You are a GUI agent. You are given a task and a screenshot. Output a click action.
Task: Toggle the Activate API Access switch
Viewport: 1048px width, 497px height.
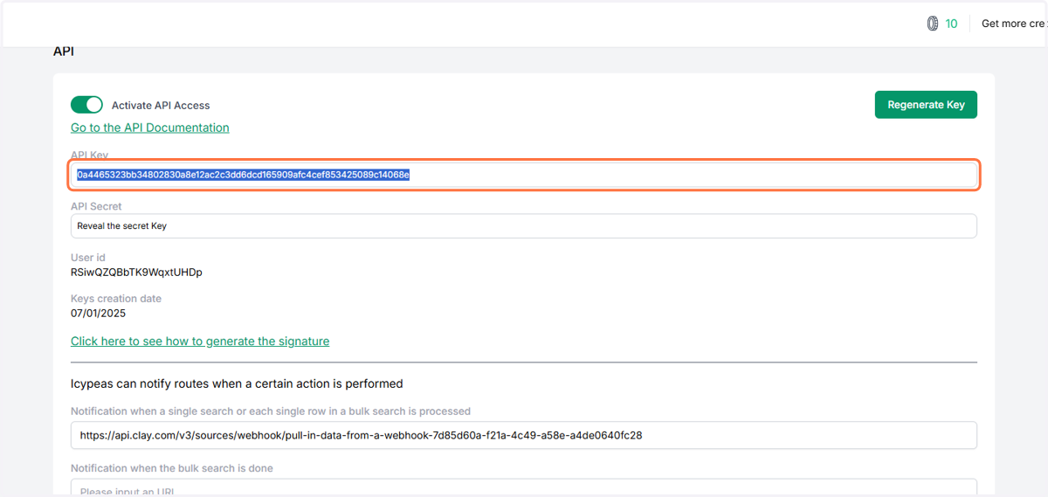[x=86, y=105]
